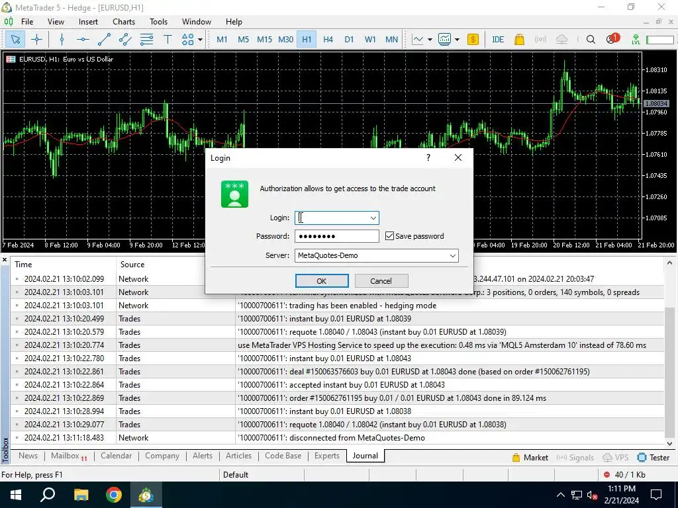Activate the crosshair tool
Viewport: 678px width, 508px height.
[x=37, y=40]
